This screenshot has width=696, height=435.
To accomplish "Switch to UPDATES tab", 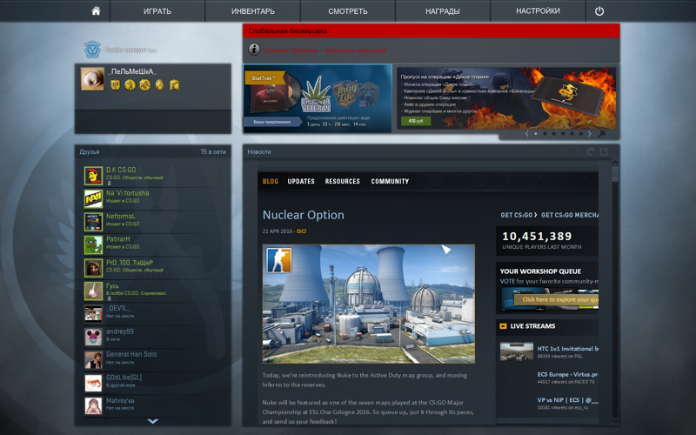I will (301, 181).
